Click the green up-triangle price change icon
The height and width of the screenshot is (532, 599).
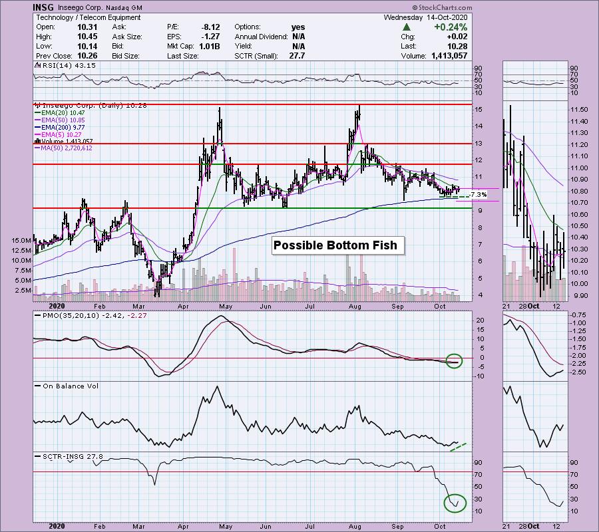[x=407, y=27]
